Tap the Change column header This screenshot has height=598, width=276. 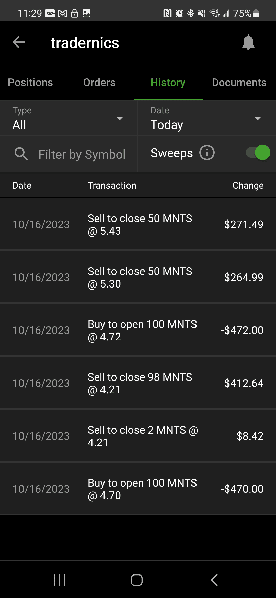coord(248,186)
